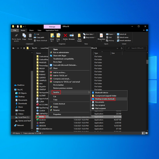This screenshot has height=159, width=159.
Task: Switch to the Share ribbon tab
Action: pos(31,30)
